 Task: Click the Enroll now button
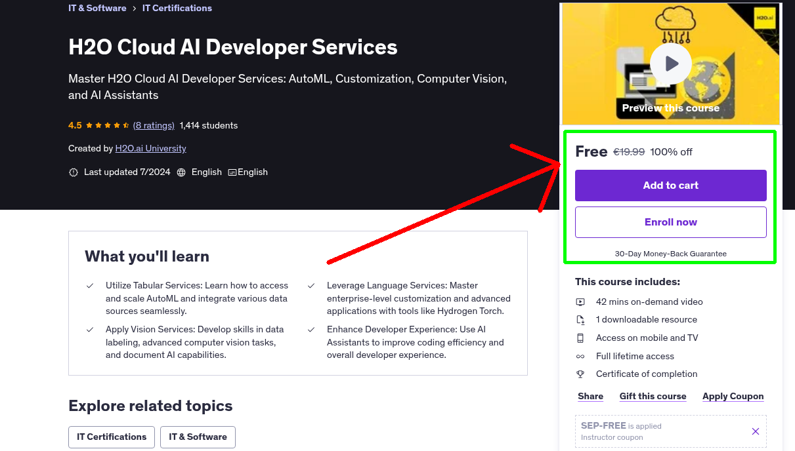(x=670, y=222)
